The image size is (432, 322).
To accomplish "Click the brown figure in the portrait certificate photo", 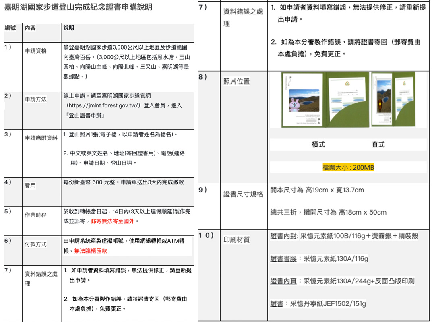I will [379, 106].
